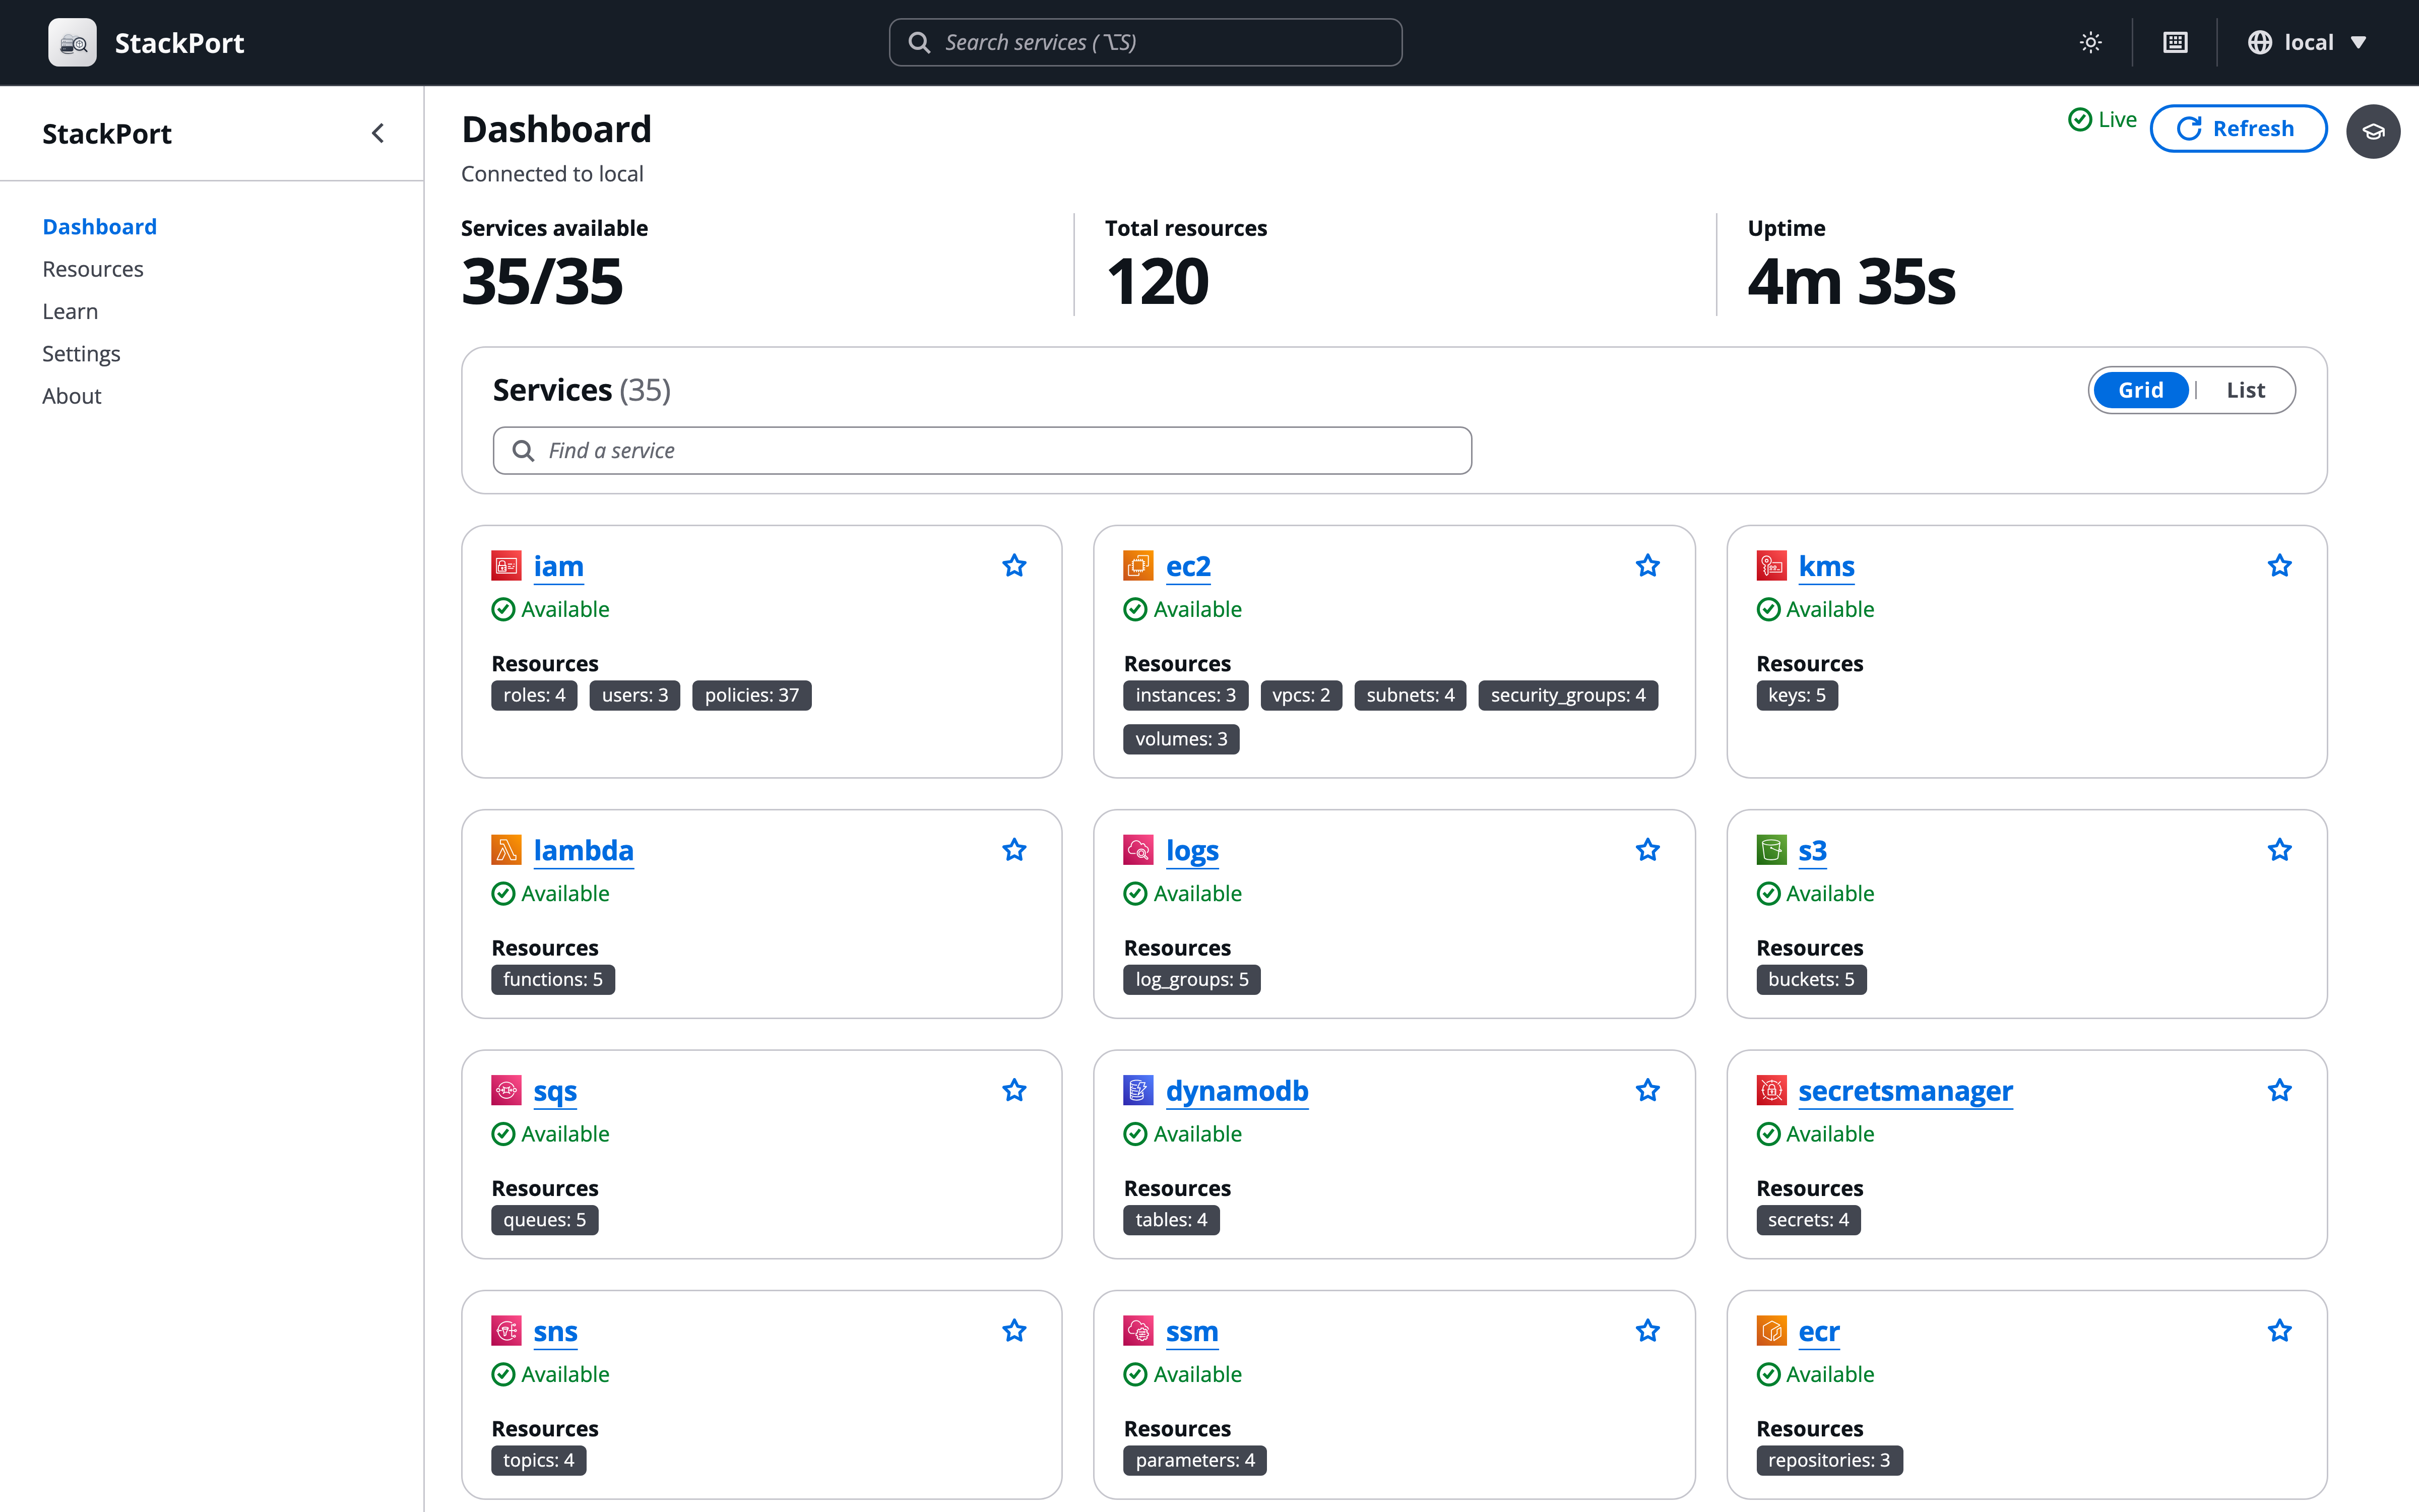Open the secretsmanager service link
Image resolution: width=2419 pixels, height=1512 pixels.
(1905, 1090)
